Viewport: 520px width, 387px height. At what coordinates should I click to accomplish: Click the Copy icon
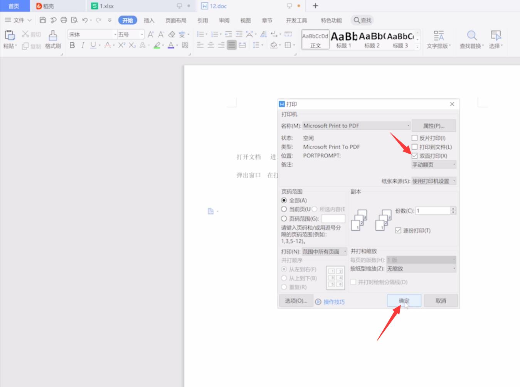(25, 46)
